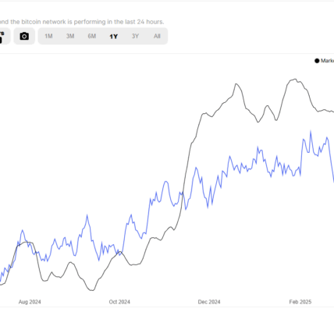The height and width of the screenshot is (312, 334).
Task: Select the 3M time range
Action: click(70, 36)
